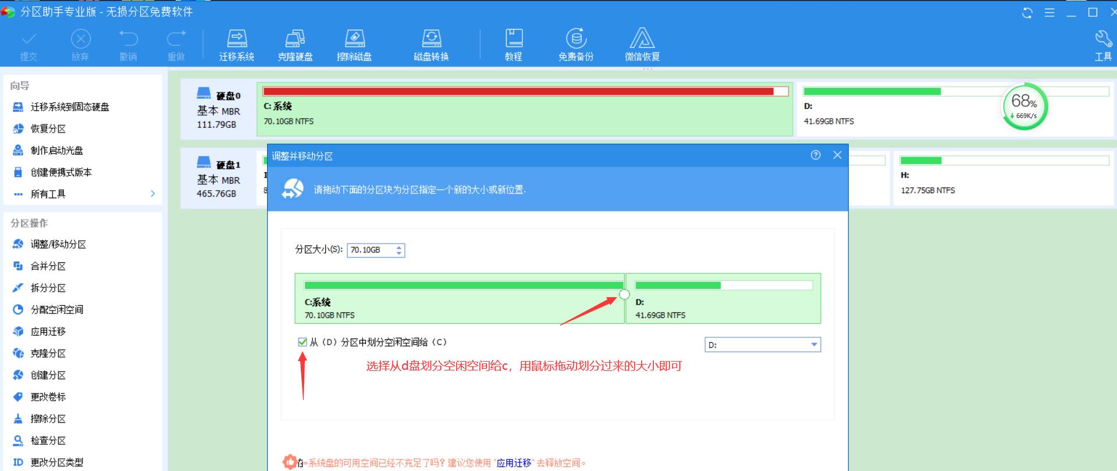
Task: Select the H: 127.75GB partition on 硬盘1
Action: [x=1005, y=179]
